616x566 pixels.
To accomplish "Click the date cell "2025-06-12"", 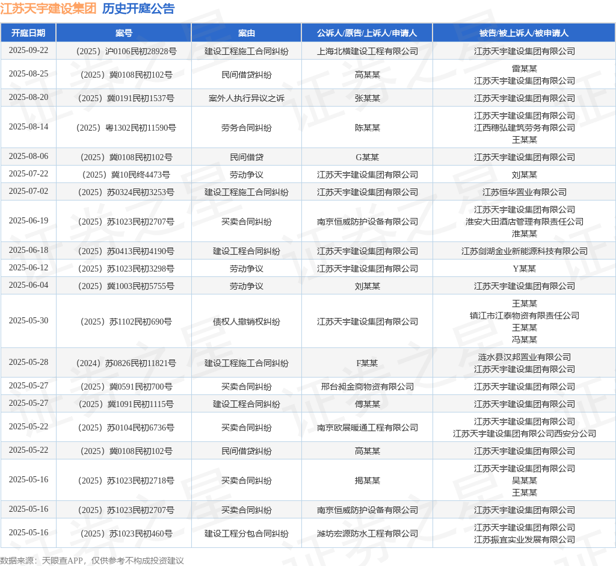I will (x=28, y=267).
